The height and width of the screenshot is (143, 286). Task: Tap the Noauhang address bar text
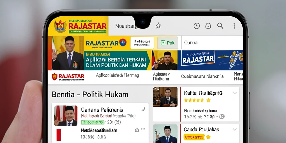coord(126,26)
